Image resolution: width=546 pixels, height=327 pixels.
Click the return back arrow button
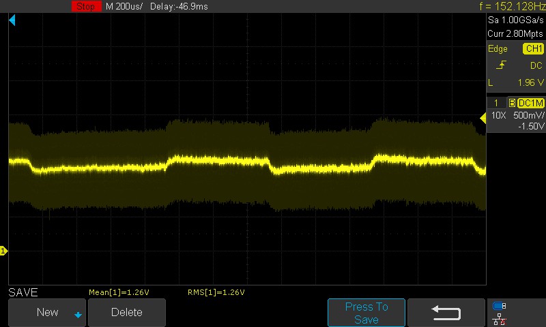446,313
